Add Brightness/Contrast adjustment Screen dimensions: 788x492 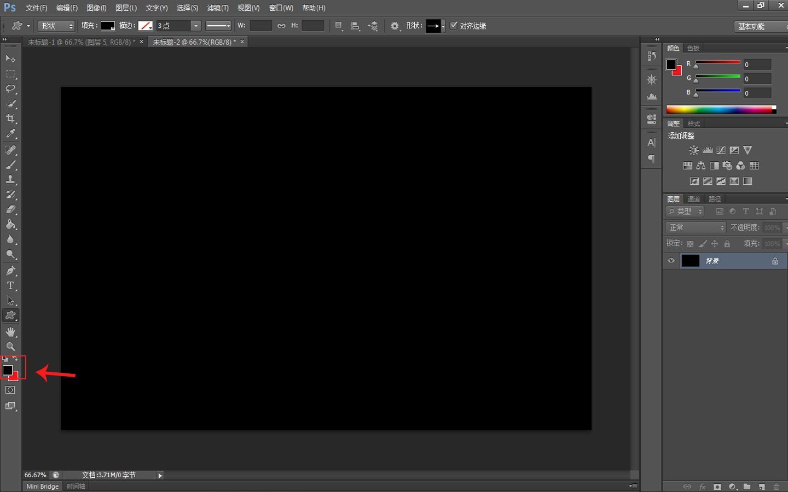(694, 150)
